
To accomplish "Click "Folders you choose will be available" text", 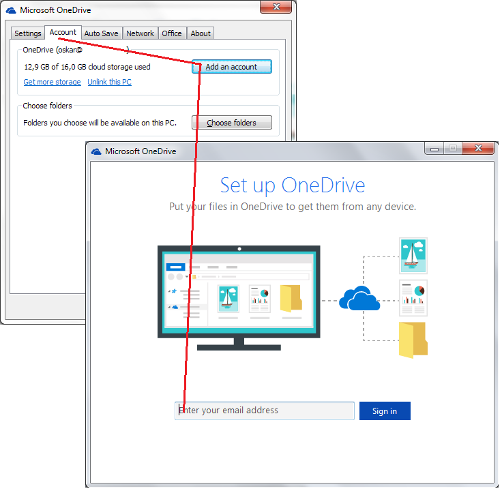I will click(x=100, y=123).
